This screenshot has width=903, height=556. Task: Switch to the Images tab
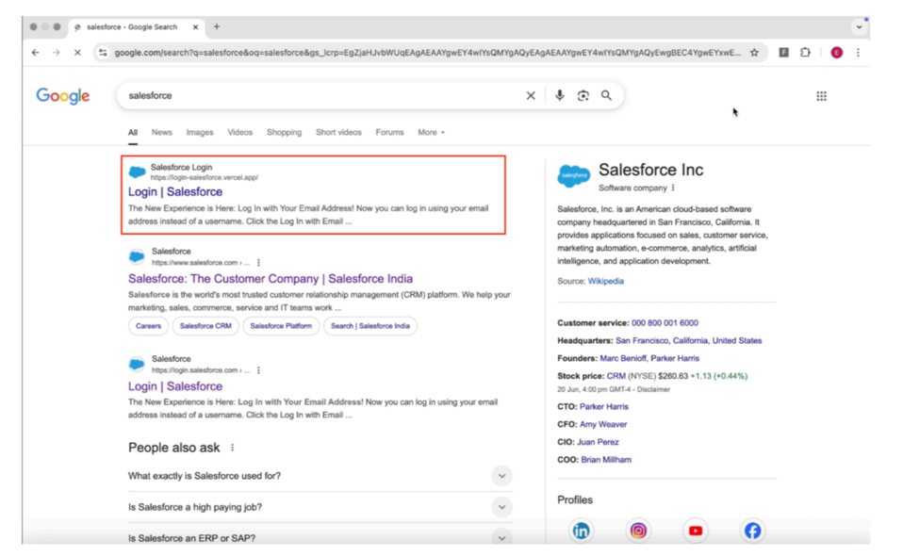point(199,132)
